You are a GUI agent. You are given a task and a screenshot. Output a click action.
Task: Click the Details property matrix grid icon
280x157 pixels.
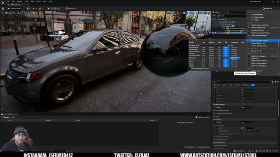point(272,82)
